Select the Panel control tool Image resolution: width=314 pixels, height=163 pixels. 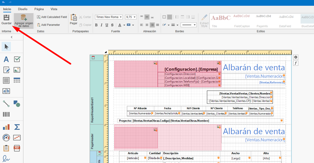click(6, 81)
